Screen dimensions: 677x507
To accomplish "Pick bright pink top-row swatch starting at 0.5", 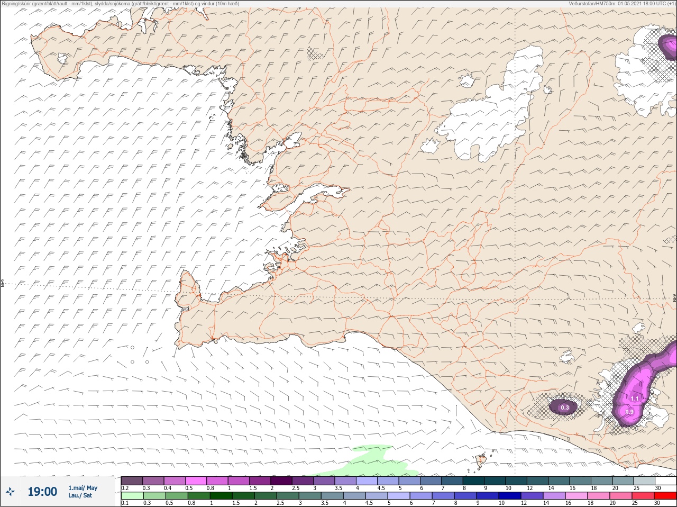I will pyautogui.click(x=196, y=481).
